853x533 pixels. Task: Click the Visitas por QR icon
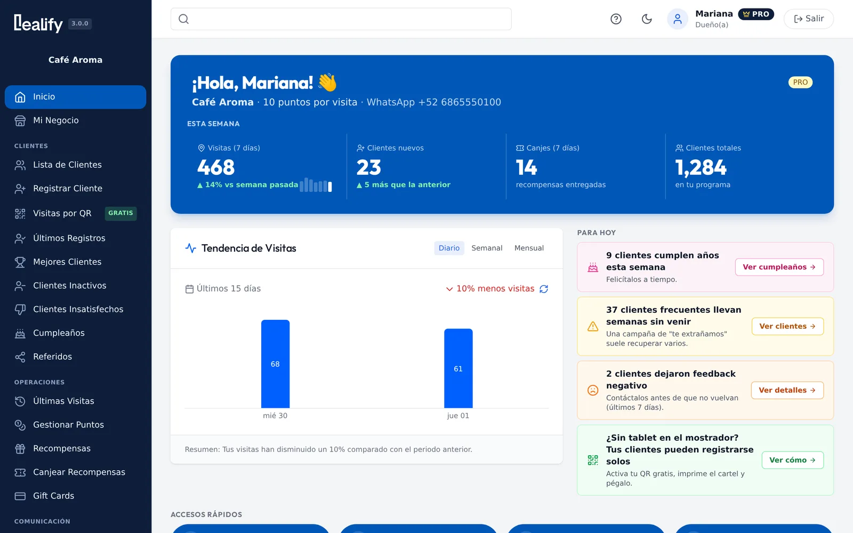(x=20, y=214)
